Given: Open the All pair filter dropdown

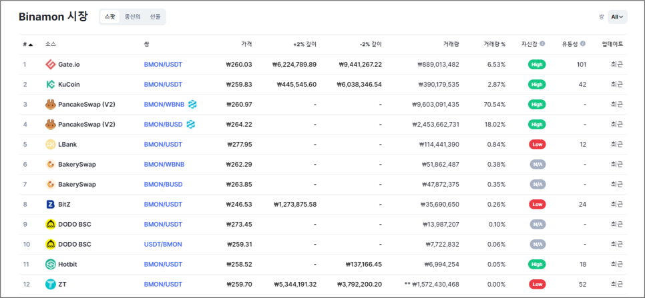Looking at the screenshot, I should click(x=618, y=17).
